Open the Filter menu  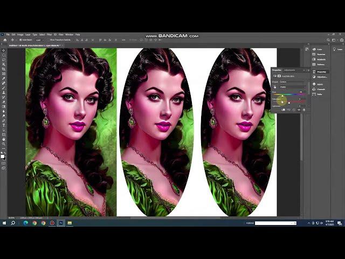point(49,35)
